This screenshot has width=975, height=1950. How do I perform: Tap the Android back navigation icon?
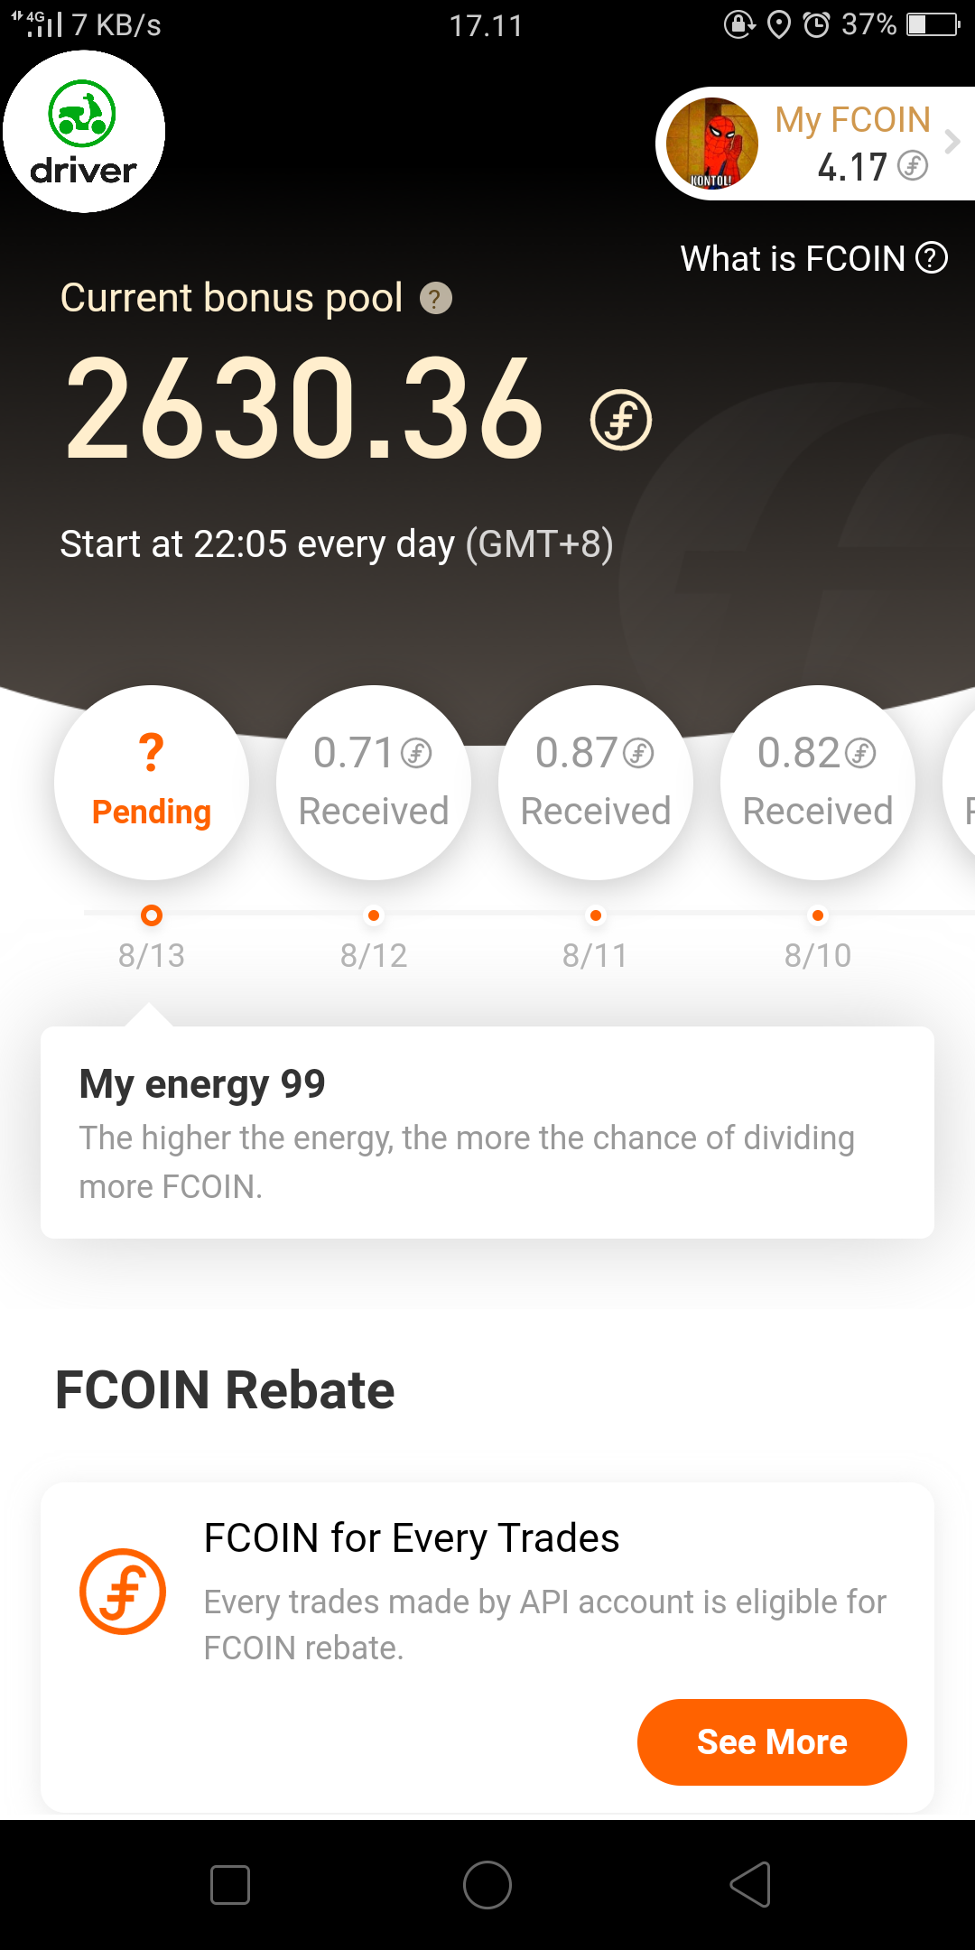(750, 1885)
